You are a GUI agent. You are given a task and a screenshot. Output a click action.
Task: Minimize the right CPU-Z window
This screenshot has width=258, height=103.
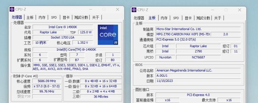tap(213, 10)
